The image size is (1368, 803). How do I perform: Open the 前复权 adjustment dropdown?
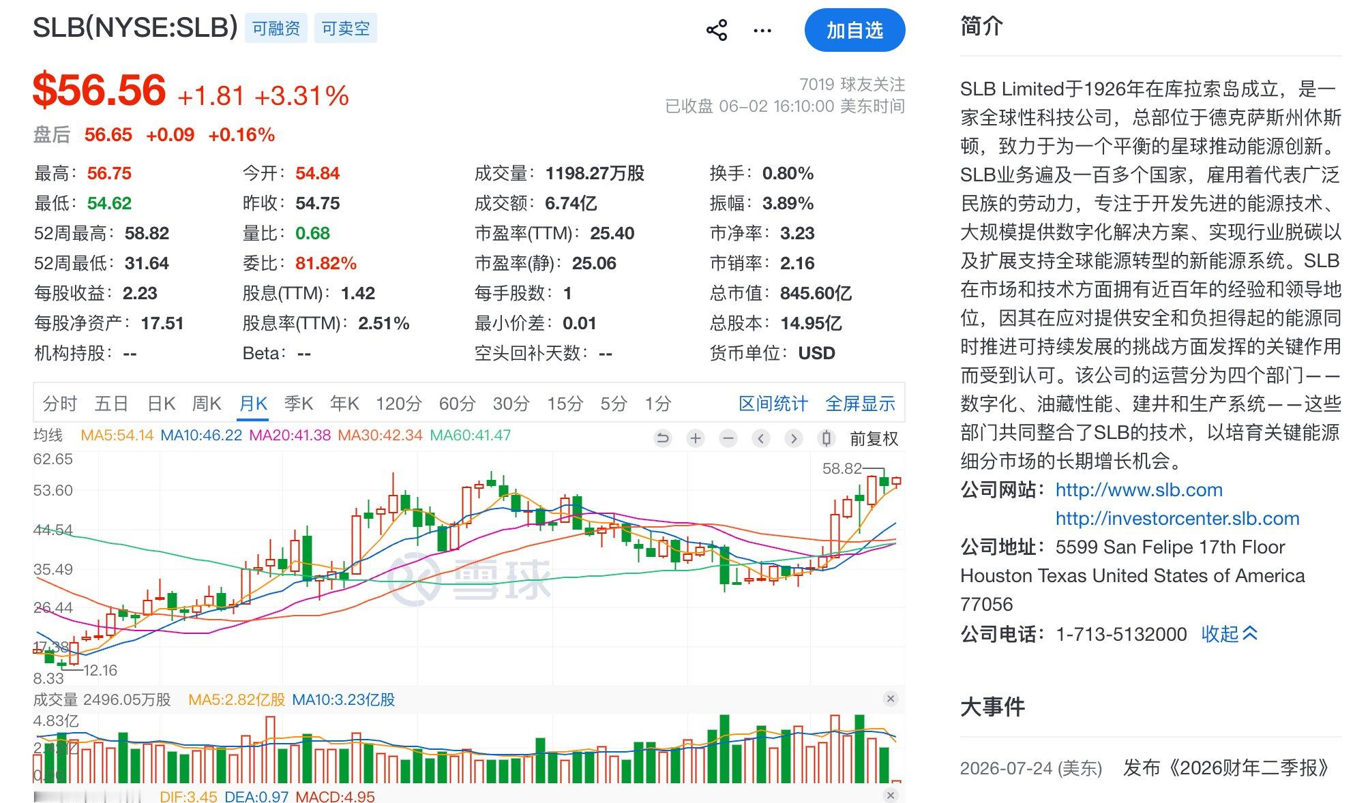click(874, 439)
